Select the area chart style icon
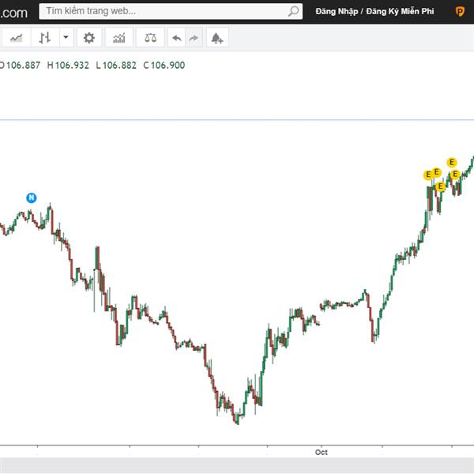 17,38
